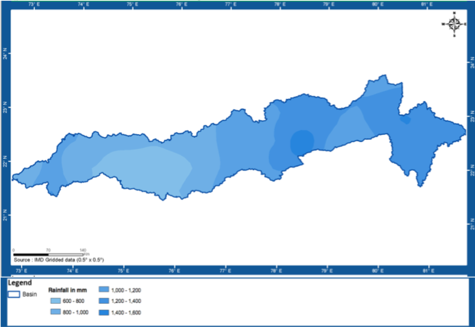Screen dimensions: 475x327
Task: Pick the 1,000 - 1,200 legend swatch
Action: 104,290
